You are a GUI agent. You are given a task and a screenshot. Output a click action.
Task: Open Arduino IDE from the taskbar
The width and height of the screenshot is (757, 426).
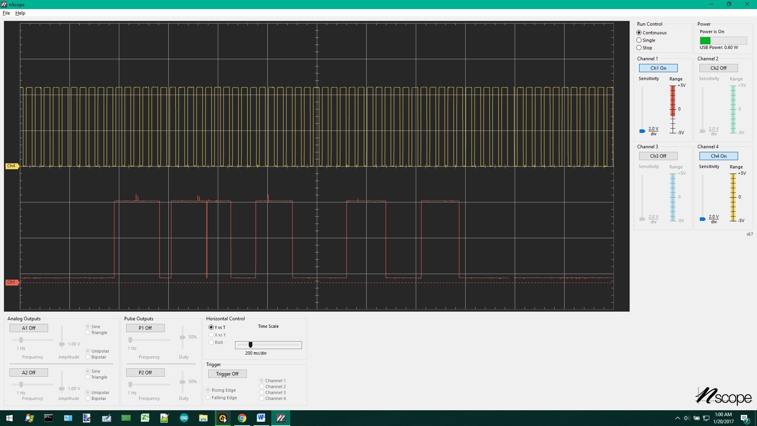[184, 418]
